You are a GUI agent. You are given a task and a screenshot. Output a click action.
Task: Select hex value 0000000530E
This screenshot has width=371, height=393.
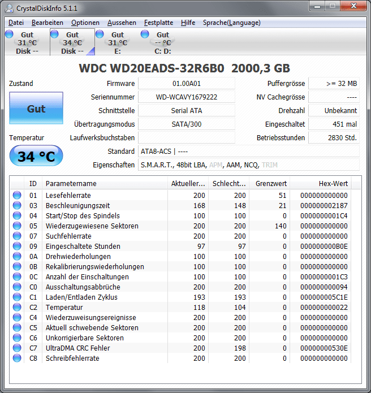pyautogui.click(x=324, y=348)
